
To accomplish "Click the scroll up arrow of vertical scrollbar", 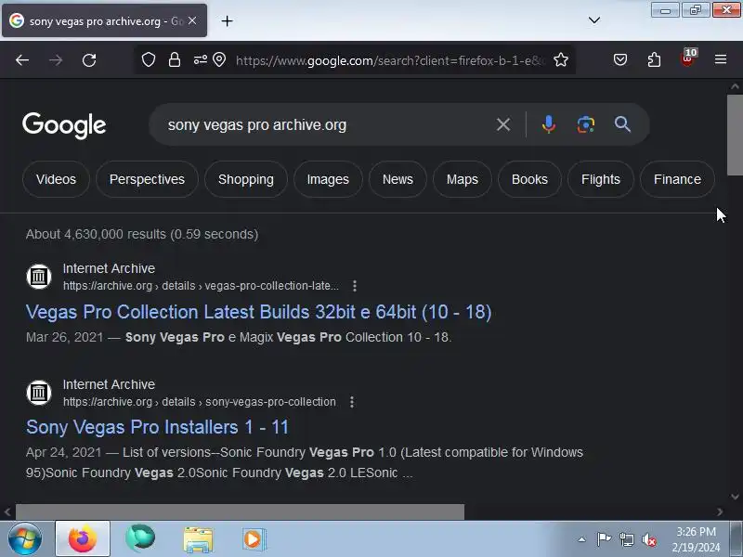I will pyautogui.click(x=735, y=86).
